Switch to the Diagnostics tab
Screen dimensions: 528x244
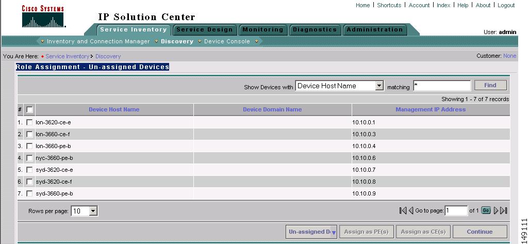click(315, 29)
